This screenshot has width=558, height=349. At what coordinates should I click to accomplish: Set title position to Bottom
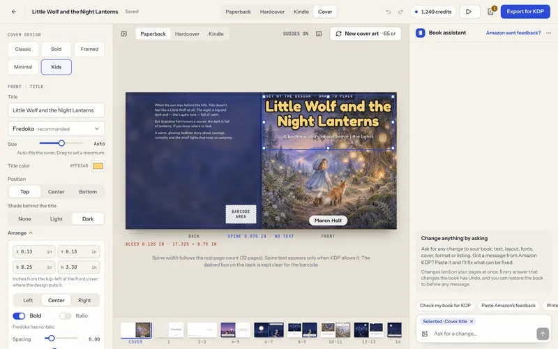(88, 191)
